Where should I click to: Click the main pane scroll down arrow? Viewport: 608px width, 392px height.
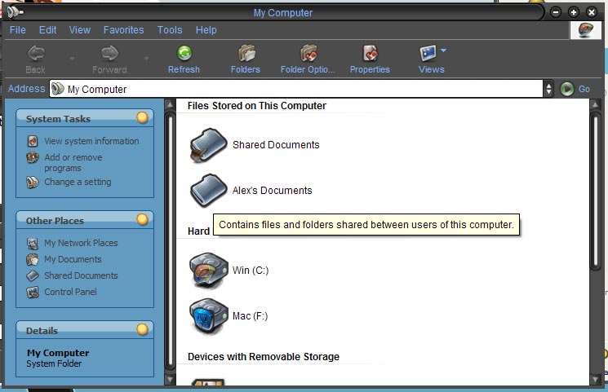coord(596,380)
